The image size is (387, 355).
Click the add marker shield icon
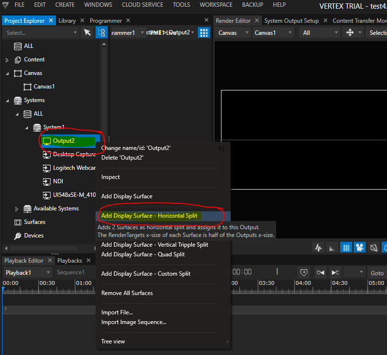304,272
